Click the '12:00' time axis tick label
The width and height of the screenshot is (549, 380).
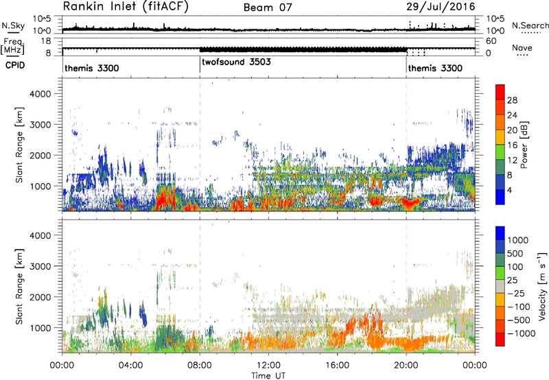268,366
